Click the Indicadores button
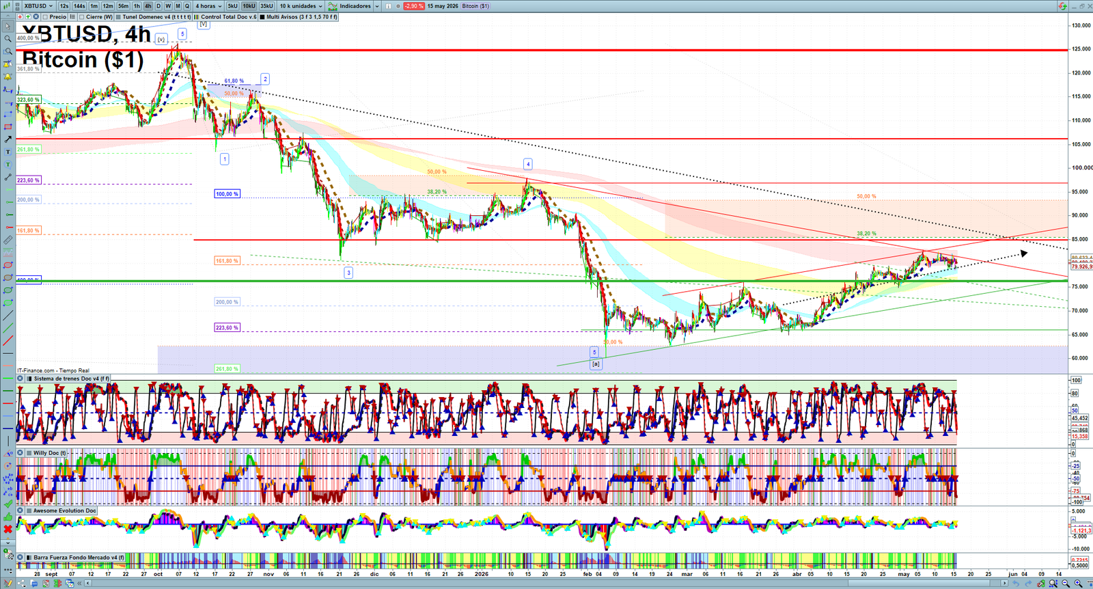This screenshot has width=1093, height=589. 350,6
